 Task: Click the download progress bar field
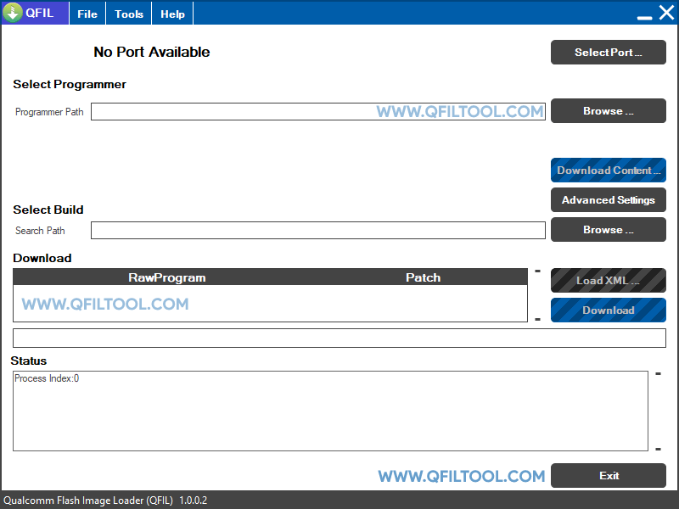(339, 338)
